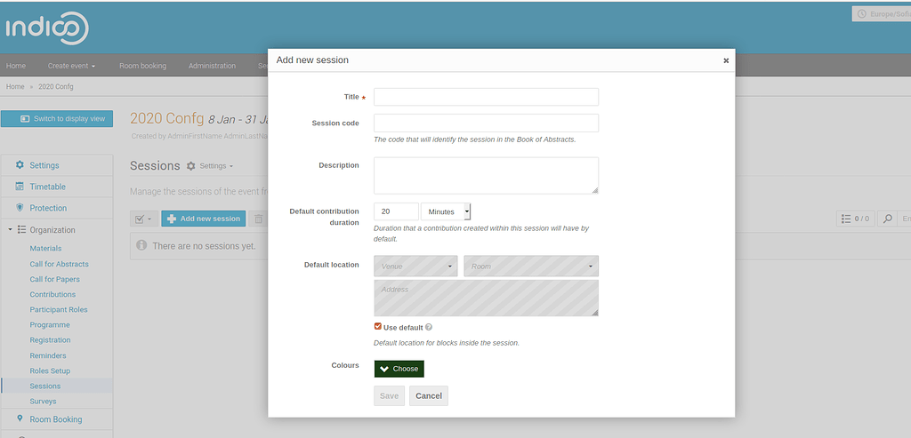Open Call for Abstracts

click(60, 264)
